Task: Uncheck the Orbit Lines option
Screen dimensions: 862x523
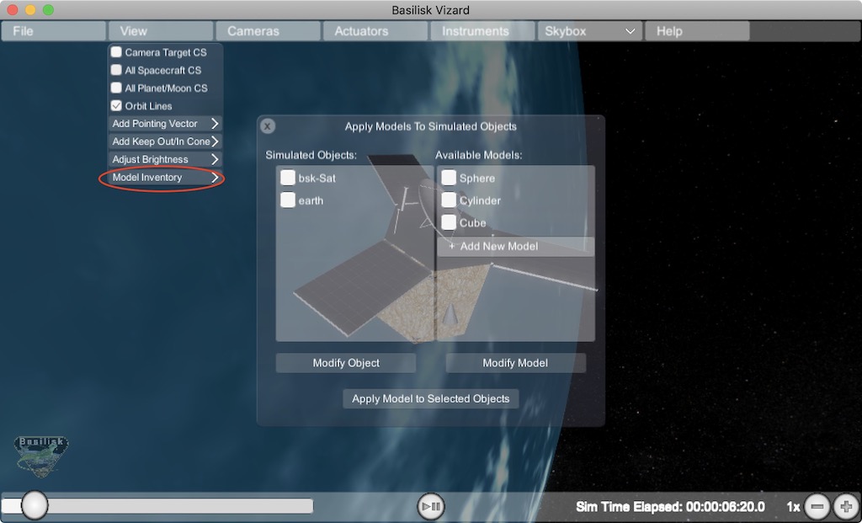Action: 117,106
